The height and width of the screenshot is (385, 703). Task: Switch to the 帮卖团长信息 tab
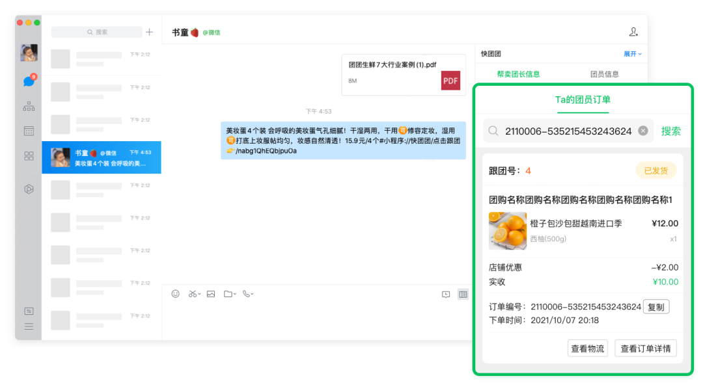[x=518, y=74]
